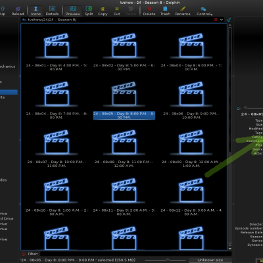
Task: Switch to Details view mode
Action: [x=52, y=11]
